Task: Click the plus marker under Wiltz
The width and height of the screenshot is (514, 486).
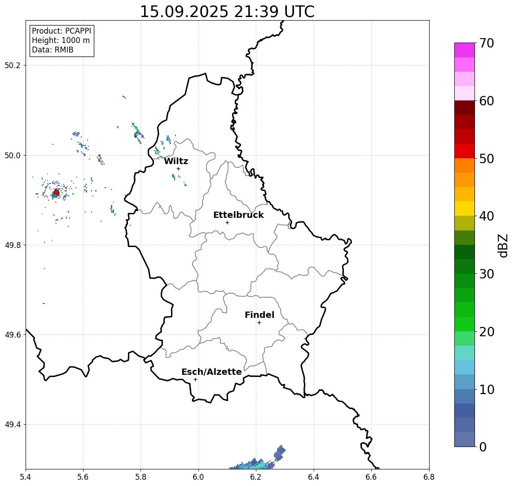Action: point(178,169)
